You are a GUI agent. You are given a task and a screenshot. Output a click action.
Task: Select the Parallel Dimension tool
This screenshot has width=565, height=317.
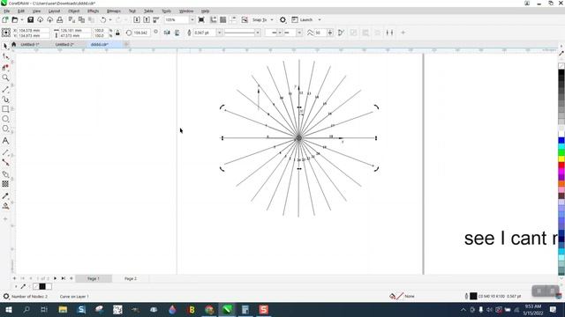(5, 152)
